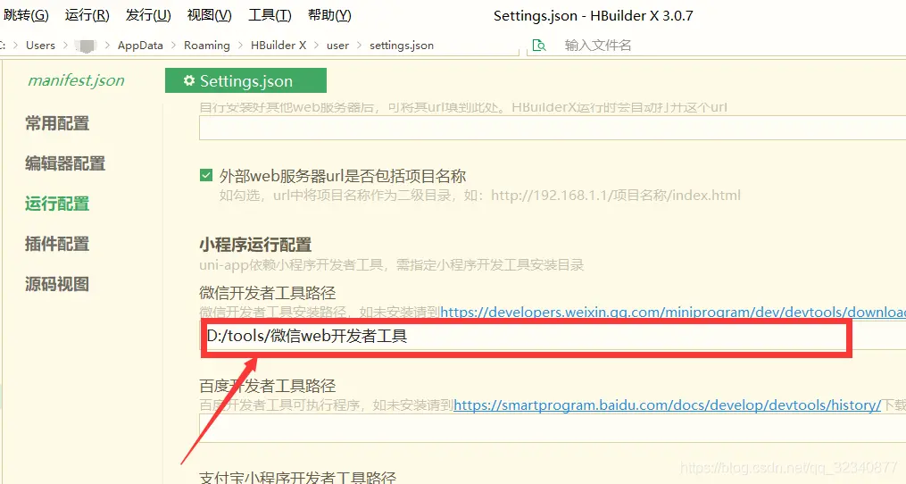Click Roaming in the breadcrumb path
906x484 pixels.
coord(207,46)
